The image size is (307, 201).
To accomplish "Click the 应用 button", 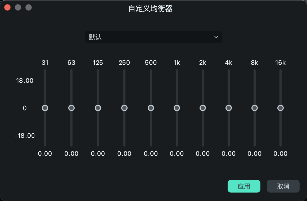I will (x=244, y=186).
